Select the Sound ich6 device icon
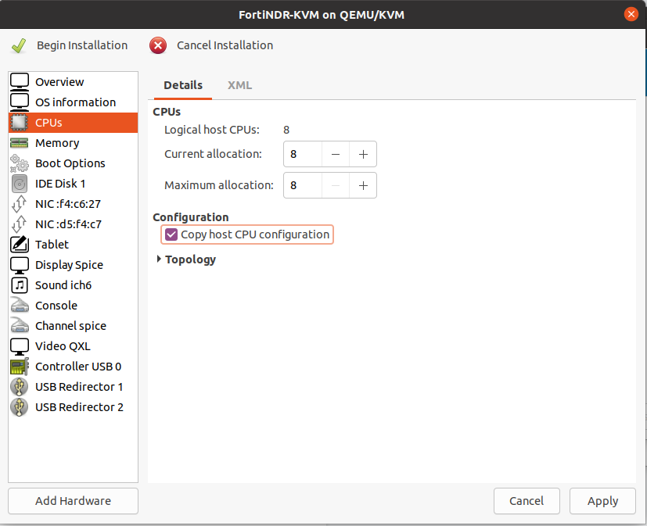 pos(19,284)
